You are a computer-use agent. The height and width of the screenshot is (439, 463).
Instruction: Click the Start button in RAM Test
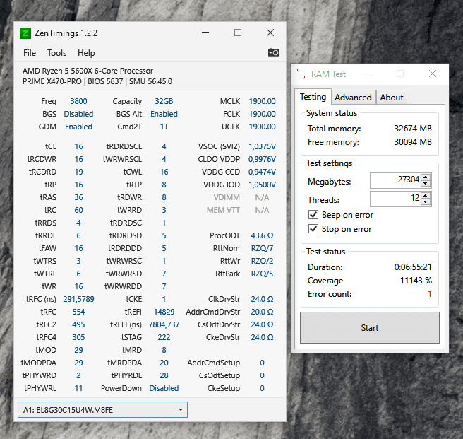(x=370, y=328)
